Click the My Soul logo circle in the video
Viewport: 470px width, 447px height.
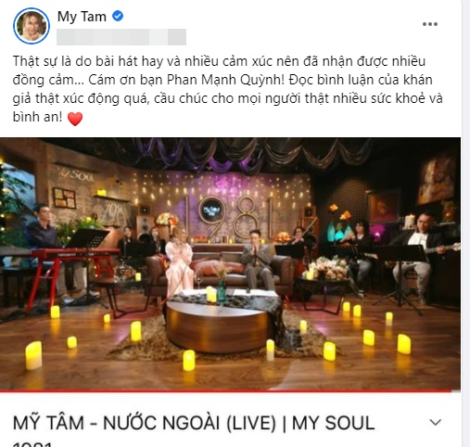tap(211, 211)
